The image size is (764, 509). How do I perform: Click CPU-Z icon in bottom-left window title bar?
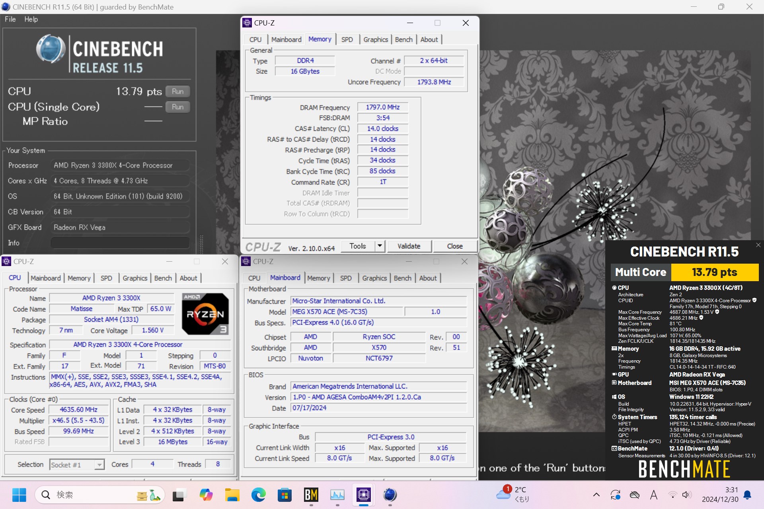6,261
